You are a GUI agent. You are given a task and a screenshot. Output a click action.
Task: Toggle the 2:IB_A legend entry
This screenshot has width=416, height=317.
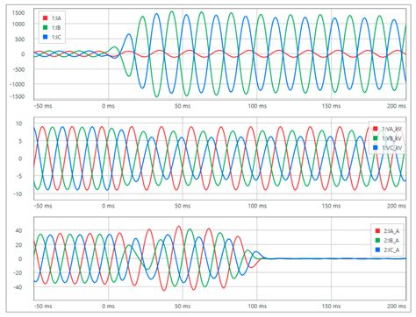(x=387, y=241)
